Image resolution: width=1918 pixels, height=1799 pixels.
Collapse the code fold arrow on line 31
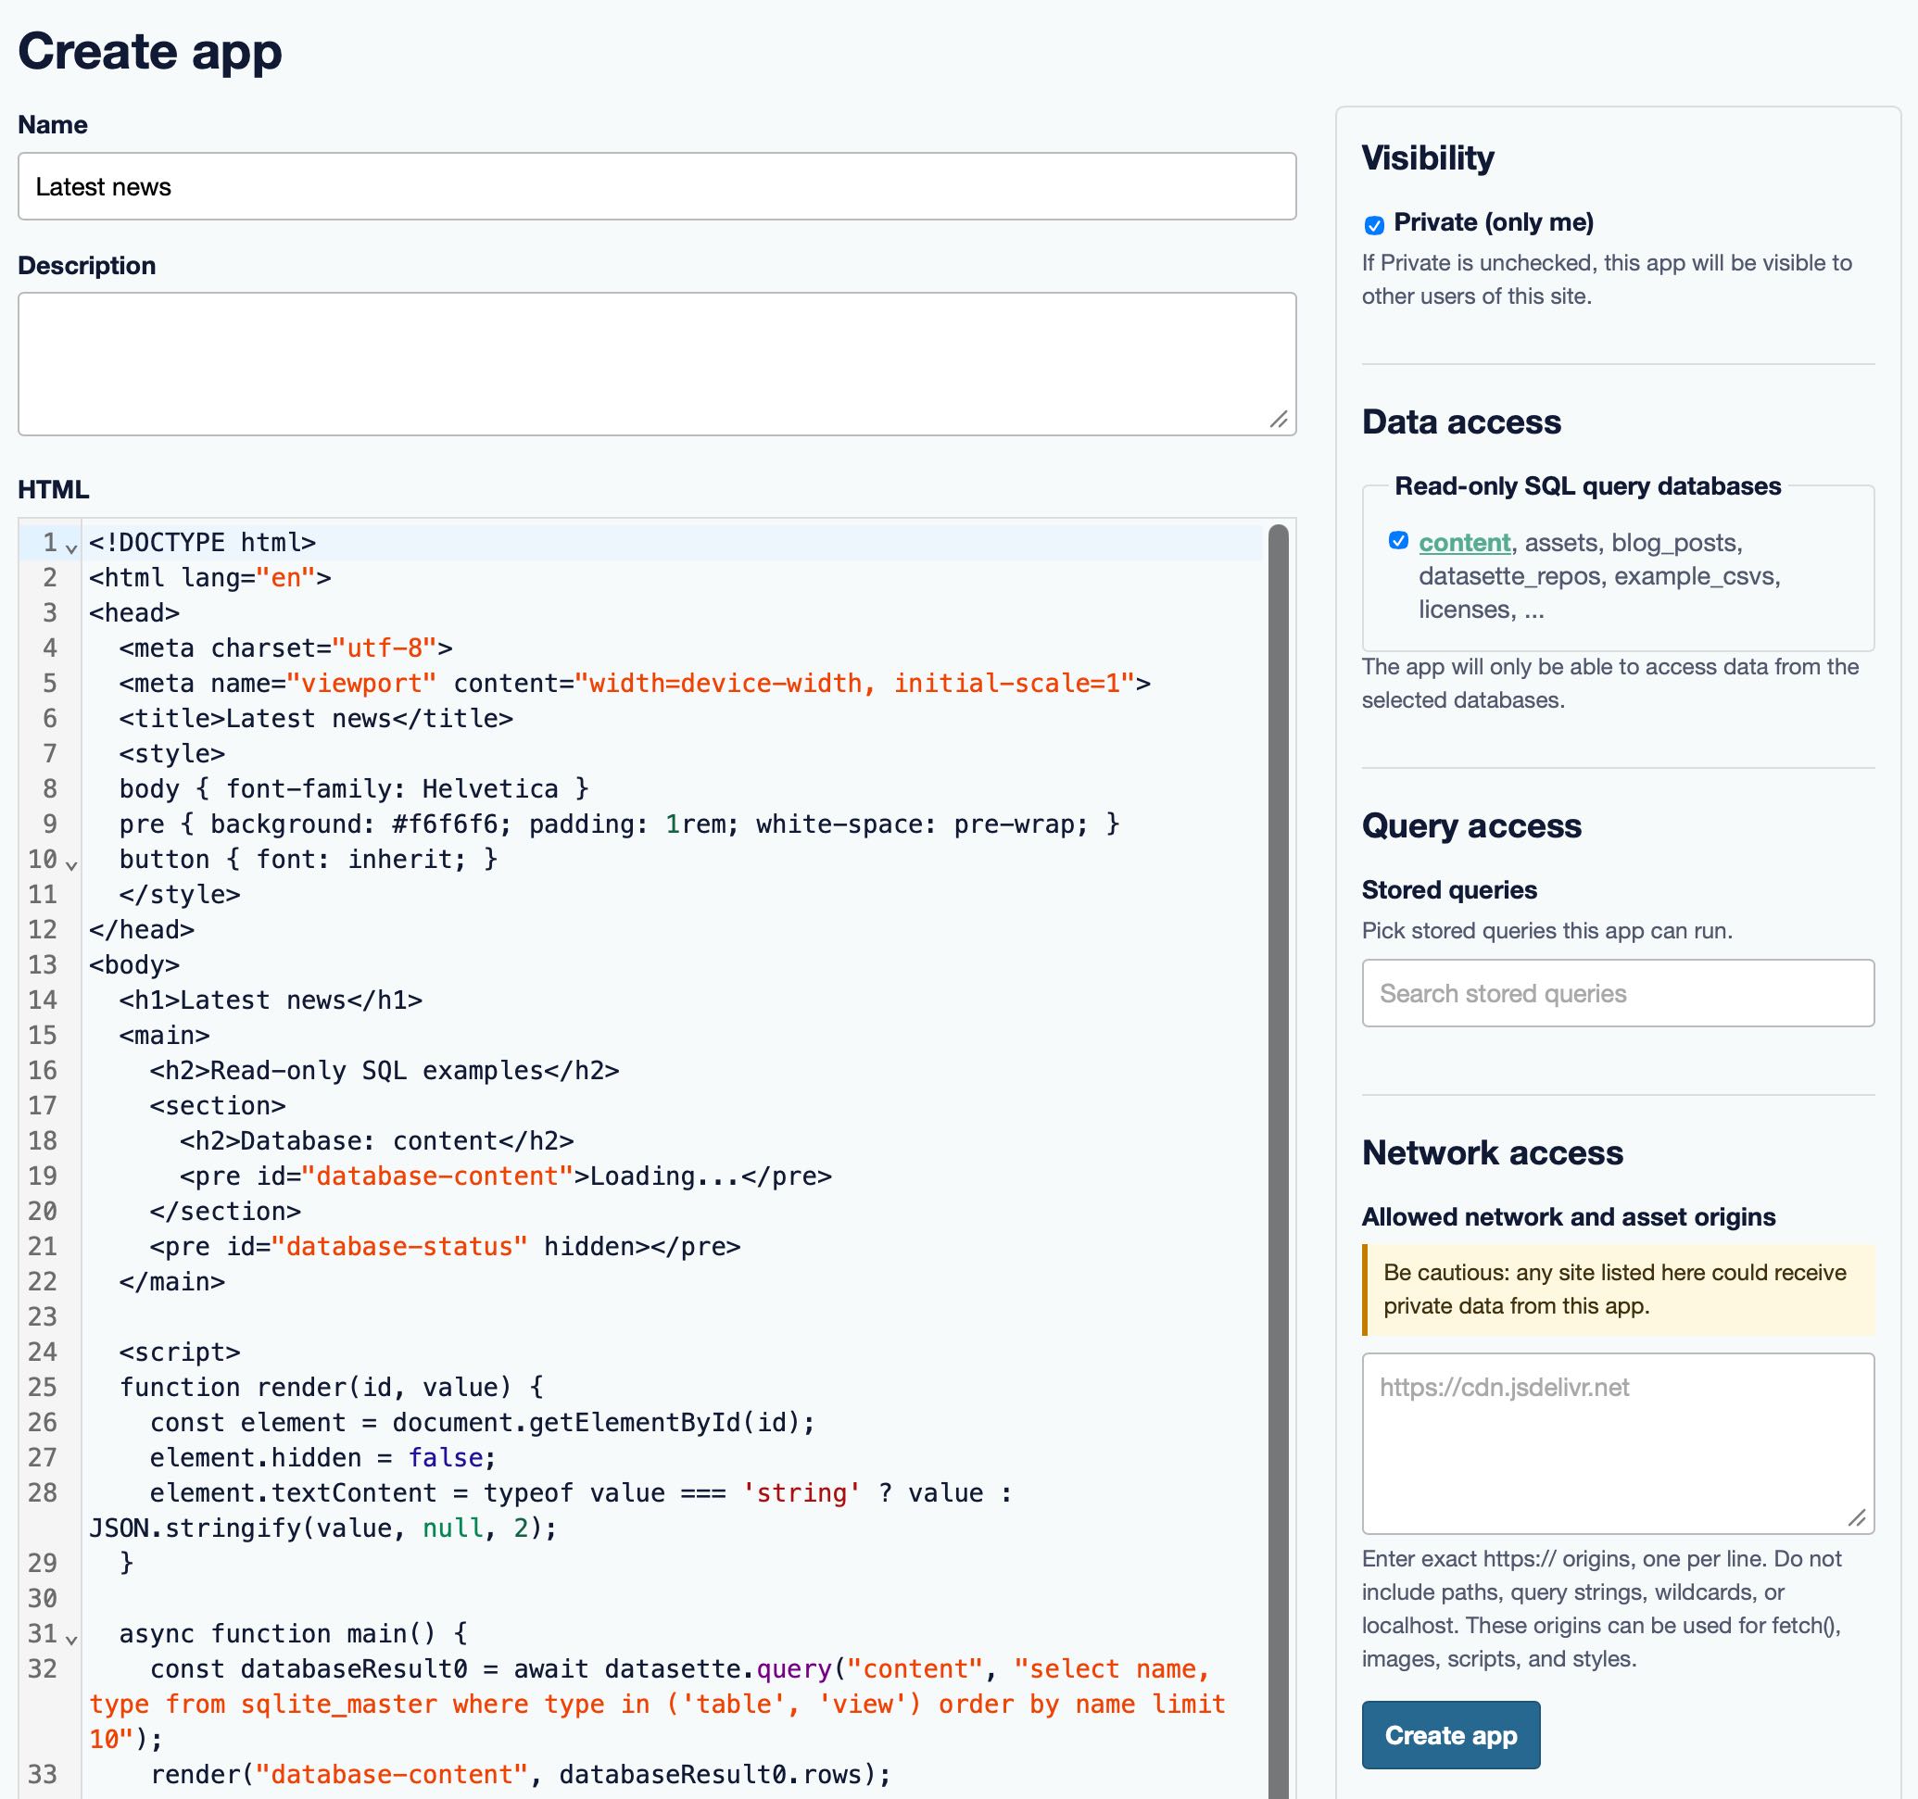pos(71,1638)
